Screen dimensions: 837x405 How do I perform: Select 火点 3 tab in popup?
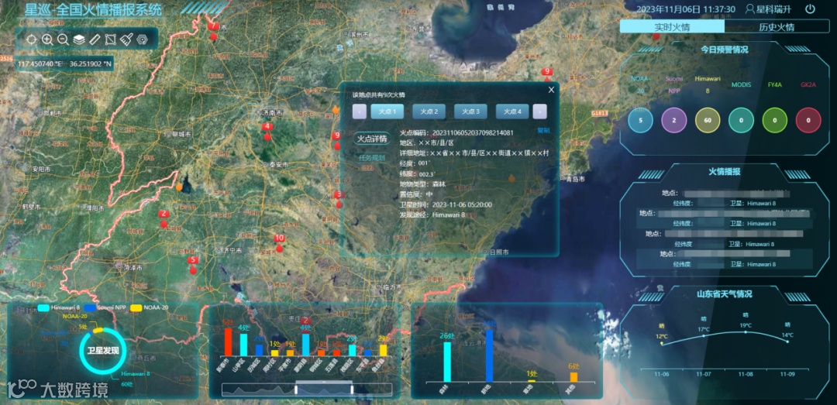[470, 112]
